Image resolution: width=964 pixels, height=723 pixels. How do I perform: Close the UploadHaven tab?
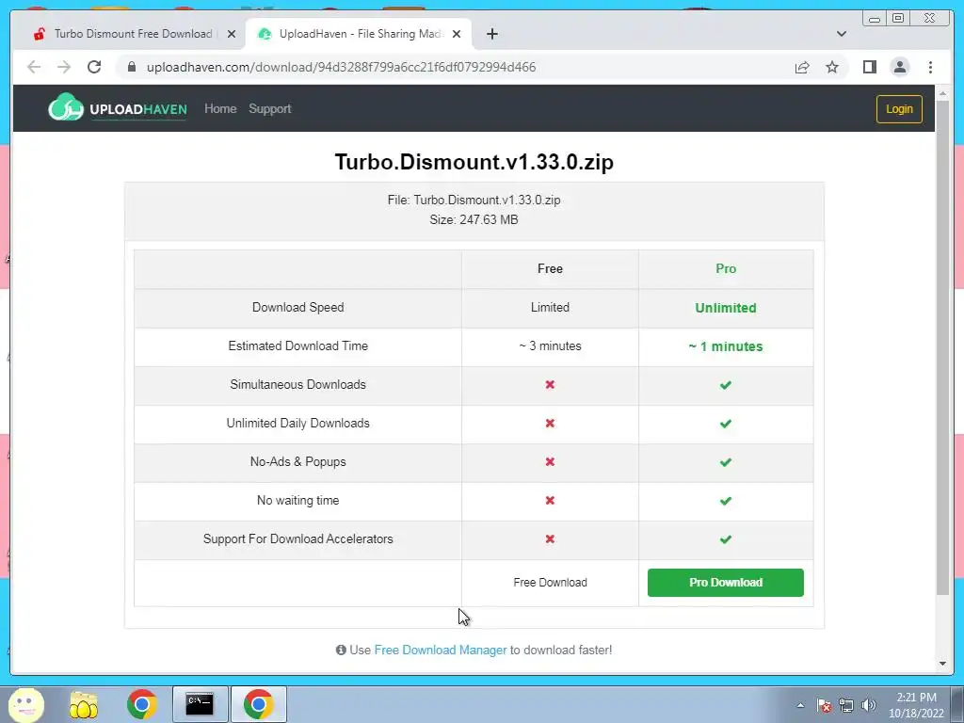(x=457, y=34)
